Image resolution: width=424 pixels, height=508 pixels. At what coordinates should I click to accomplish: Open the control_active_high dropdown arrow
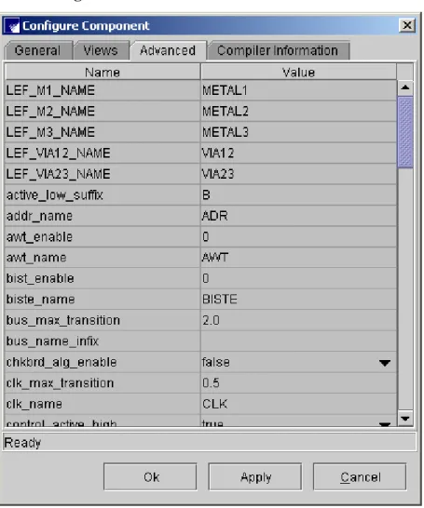tap(385, 423)
